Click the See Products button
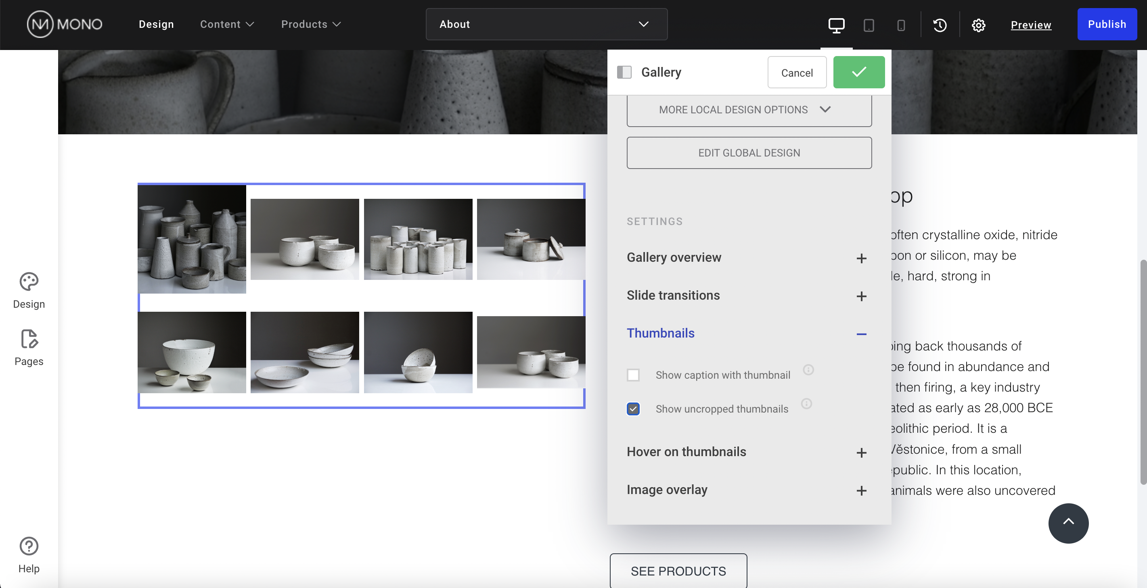 coord(678,571)
